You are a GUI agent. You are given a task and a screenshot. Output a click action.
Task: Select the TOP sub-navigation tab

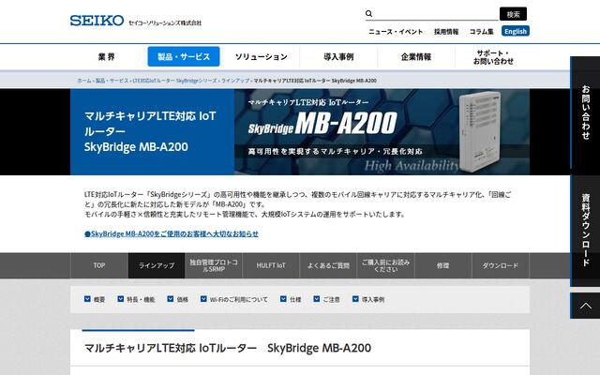coord(99,265)
